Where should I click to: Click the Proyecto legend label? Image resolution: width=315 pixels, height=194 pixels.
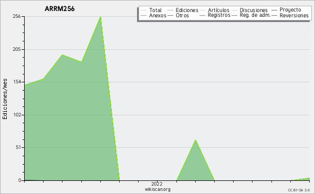pyautogui.click(x=290, y=10)
